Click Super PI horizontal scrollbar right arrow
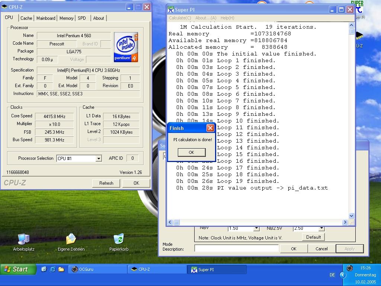 click(345, 222)
